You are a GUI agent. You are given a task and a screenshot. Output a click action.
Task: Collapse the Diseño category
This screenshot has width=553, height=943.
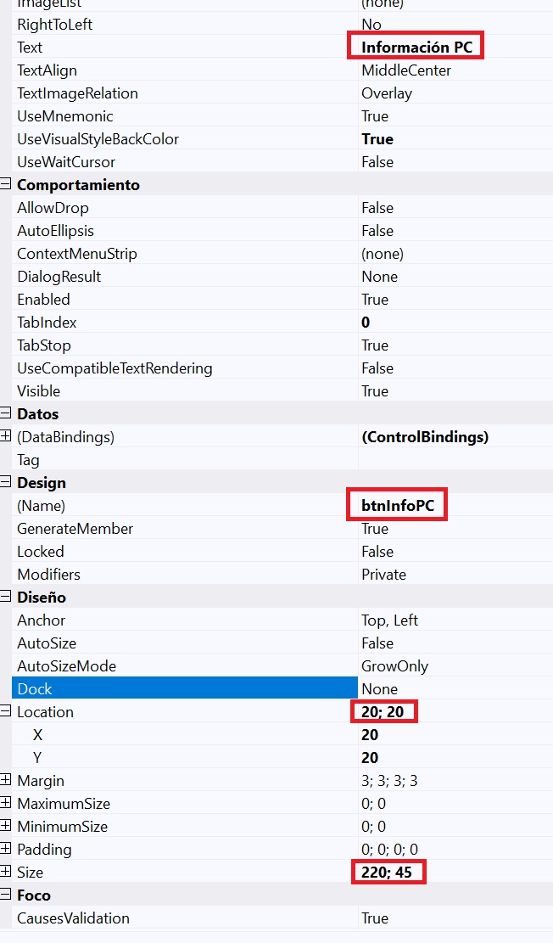pos(6,597)
